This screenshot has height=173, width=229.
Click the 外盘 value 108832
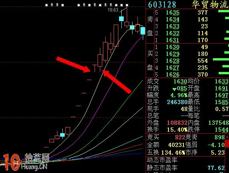177,122
